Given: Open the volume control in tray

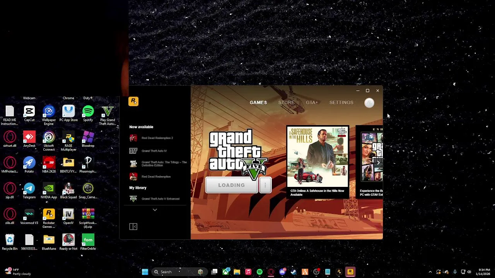Looking at the screenshot, I should click(x=469, y=272).
